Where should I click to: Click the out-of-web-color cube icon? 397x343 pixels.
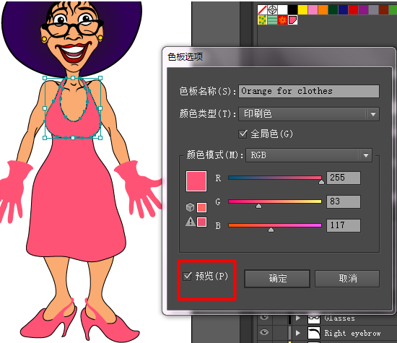click(x=190, y=207)
